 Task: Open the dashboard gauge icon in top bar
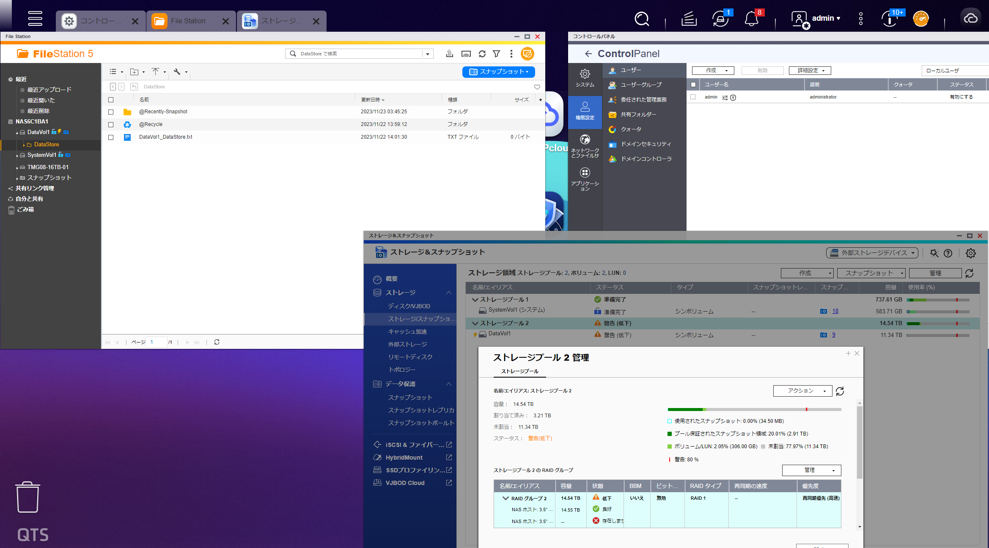pyautogui.click(x=921, y=19)
